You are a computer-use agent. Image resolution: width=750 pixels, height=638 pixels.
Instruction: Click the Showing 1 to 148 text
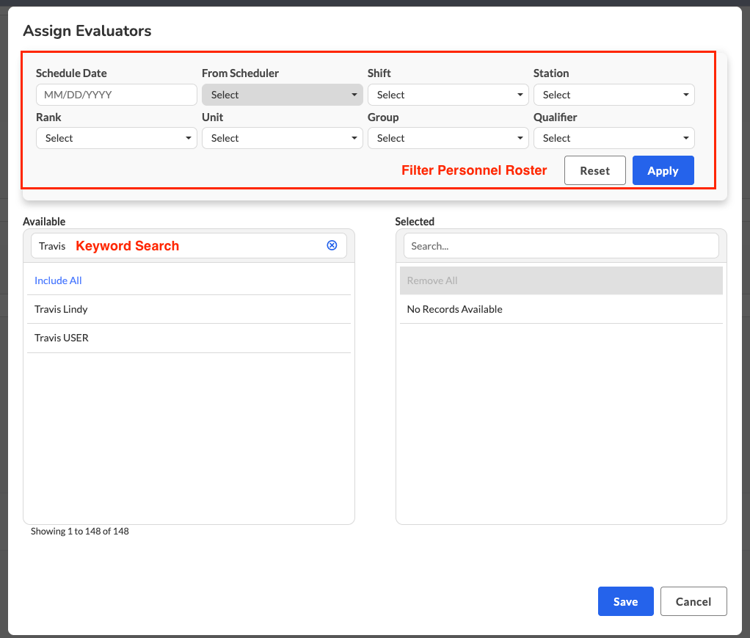[x=80, y=532]
